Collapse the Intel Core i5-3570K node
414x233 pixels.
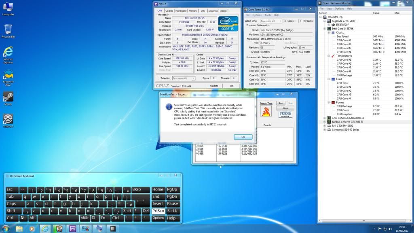(325, 29)
